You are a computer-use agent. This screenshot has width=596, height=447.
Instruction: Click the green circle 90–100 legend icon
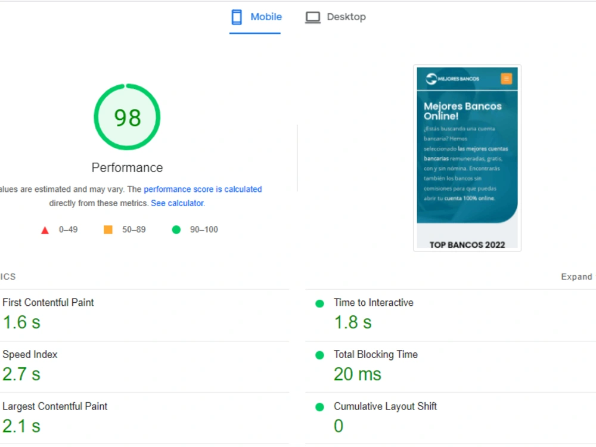176,229
